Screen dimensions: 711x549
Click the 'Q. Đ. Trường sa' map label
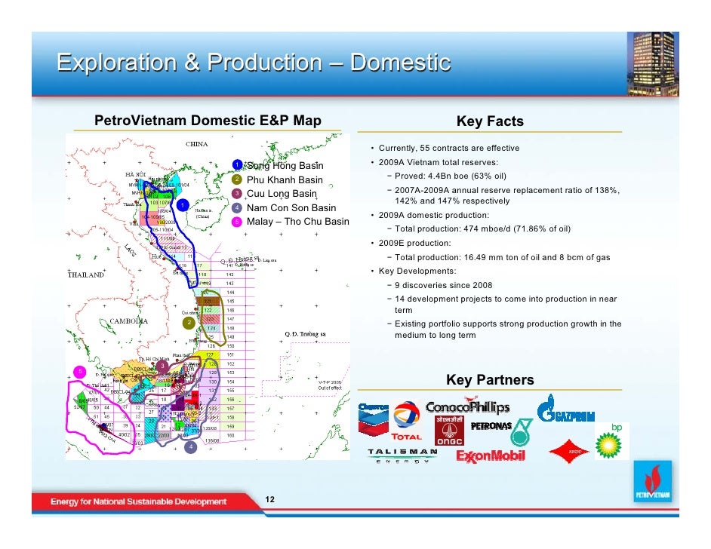(x=305, y=334)
